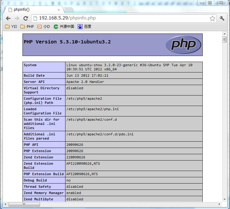Click the horizontal scrollbar thumb
Image resolution: width=230 pixels, height=209 pixels.
pos(24,204)
